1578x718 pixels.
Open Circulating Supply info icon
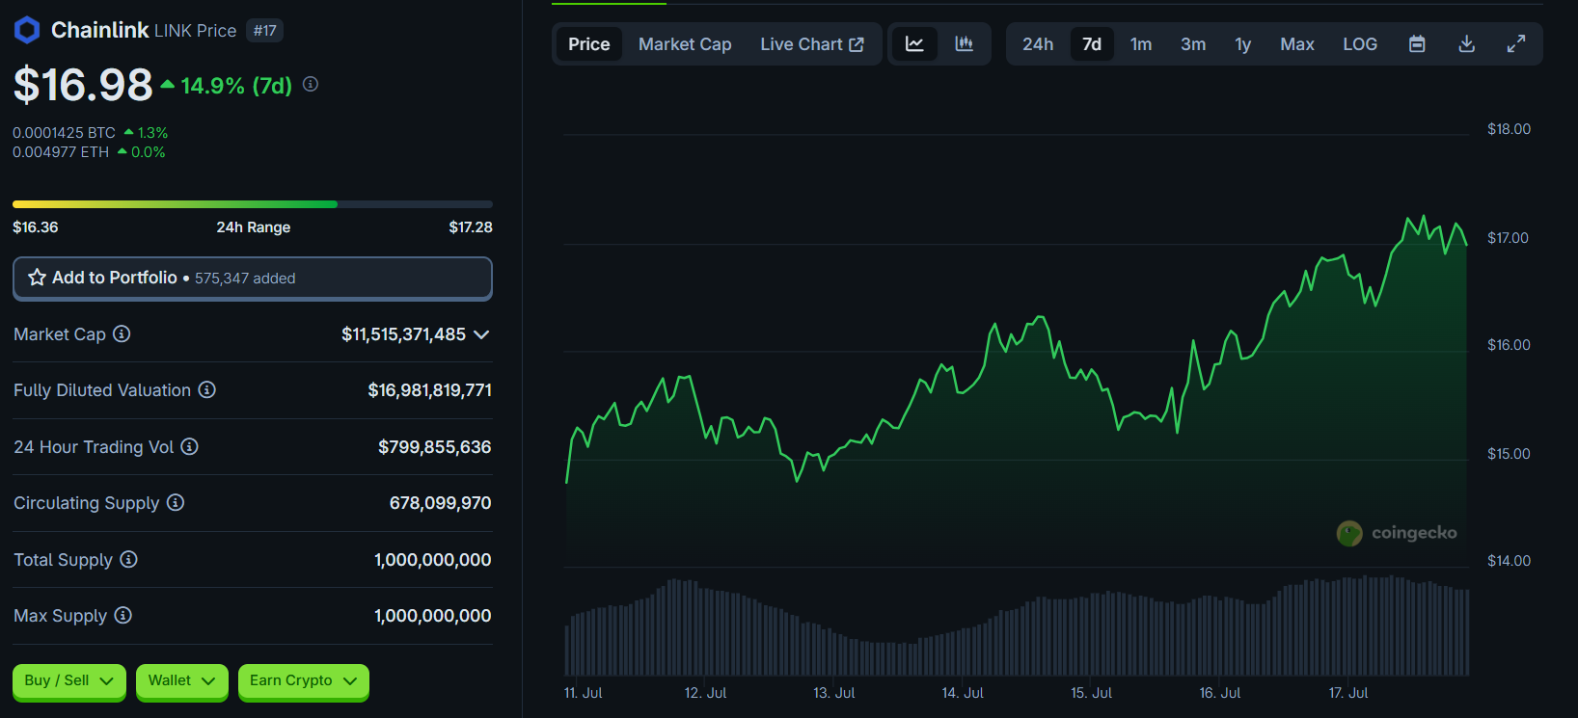pyautogui.click(x=176, y=503)
